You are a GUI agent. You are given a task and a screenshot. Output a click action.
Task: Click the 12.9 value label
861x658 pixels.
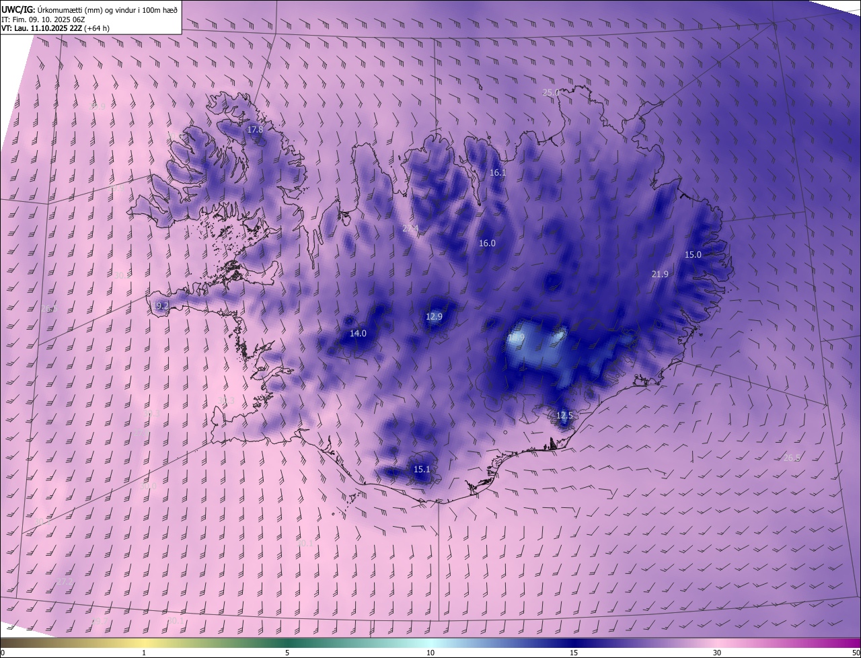435,317
